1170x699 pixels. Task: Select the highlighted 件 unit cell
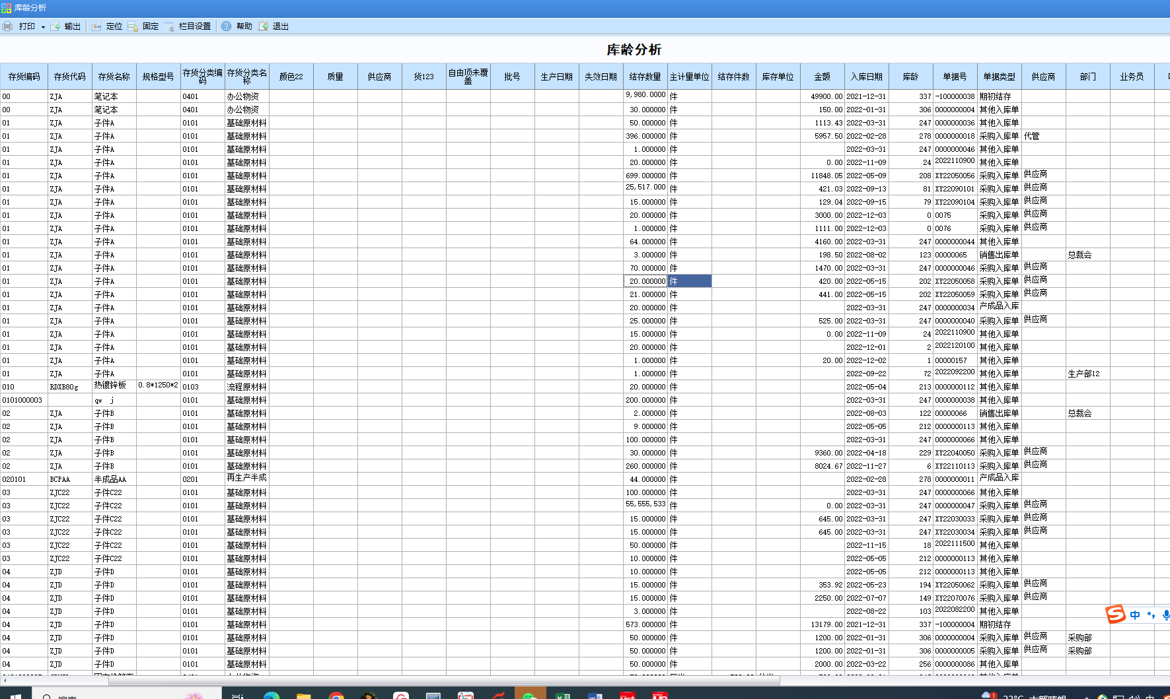[x=689, y=281]
